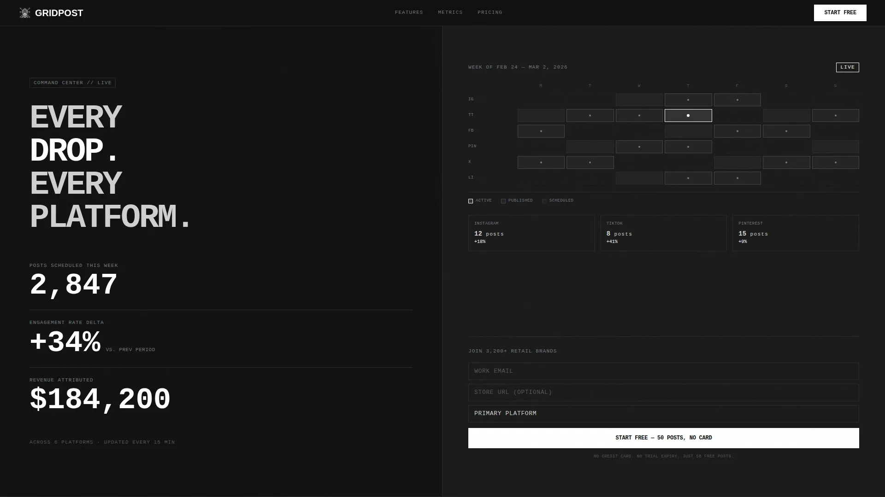The height and width of the screenshot is (497, 885).
Task: Click the Published legend swatch
Action: click(503, 201)
